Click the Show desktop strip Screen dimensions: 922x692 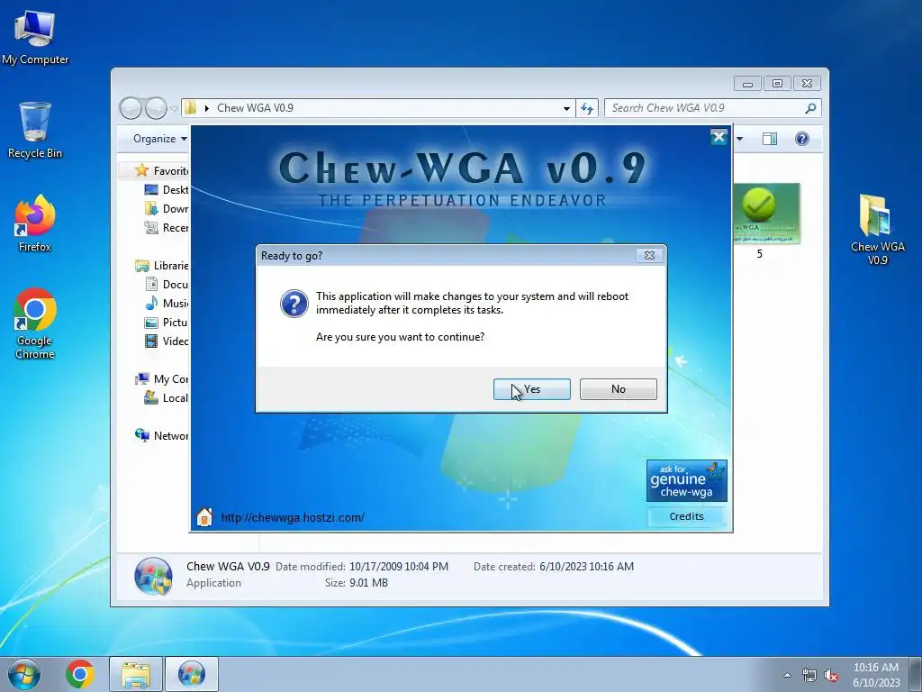916,674
